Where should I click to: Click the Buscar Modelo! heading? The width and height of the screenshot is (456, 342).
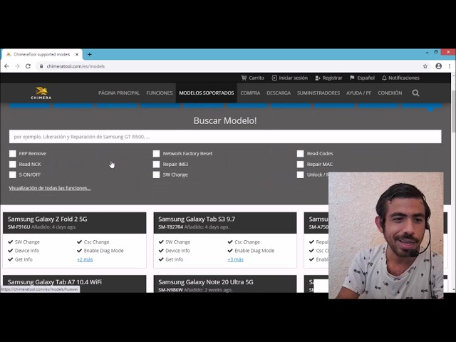tap(225, 120)
